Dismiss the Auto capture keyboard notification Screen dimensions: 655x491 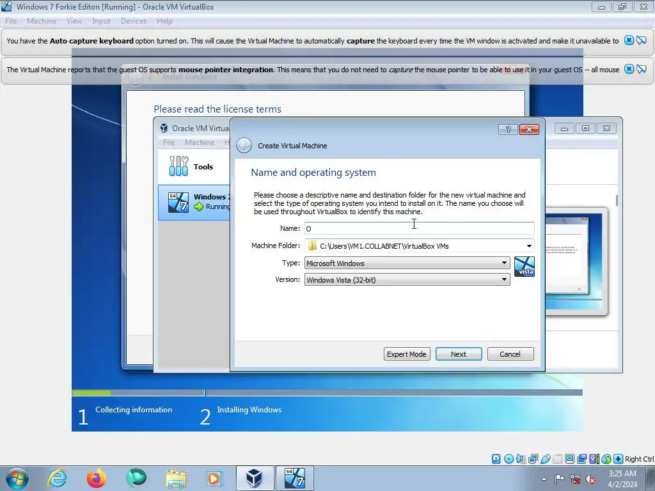(x=629, y=40)
